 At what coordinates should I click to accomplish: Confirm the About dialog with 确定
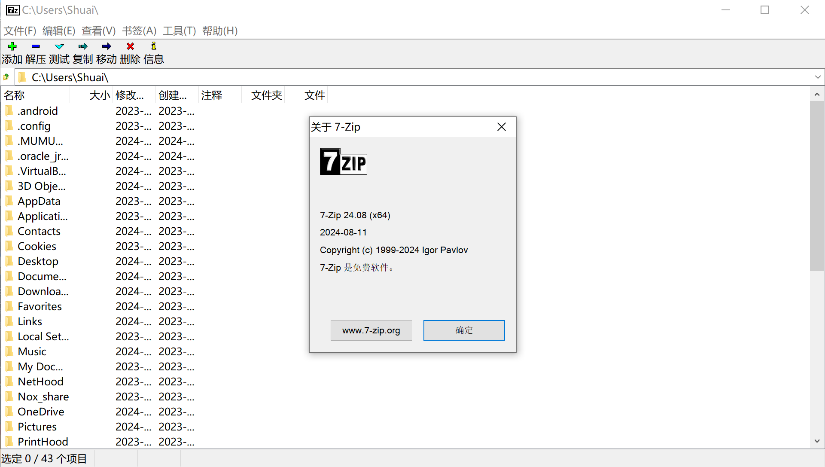464,330
